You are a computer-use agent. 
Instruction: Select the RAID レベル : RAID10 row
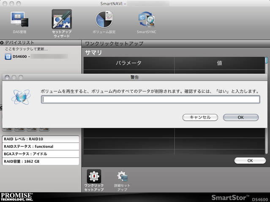40,139
